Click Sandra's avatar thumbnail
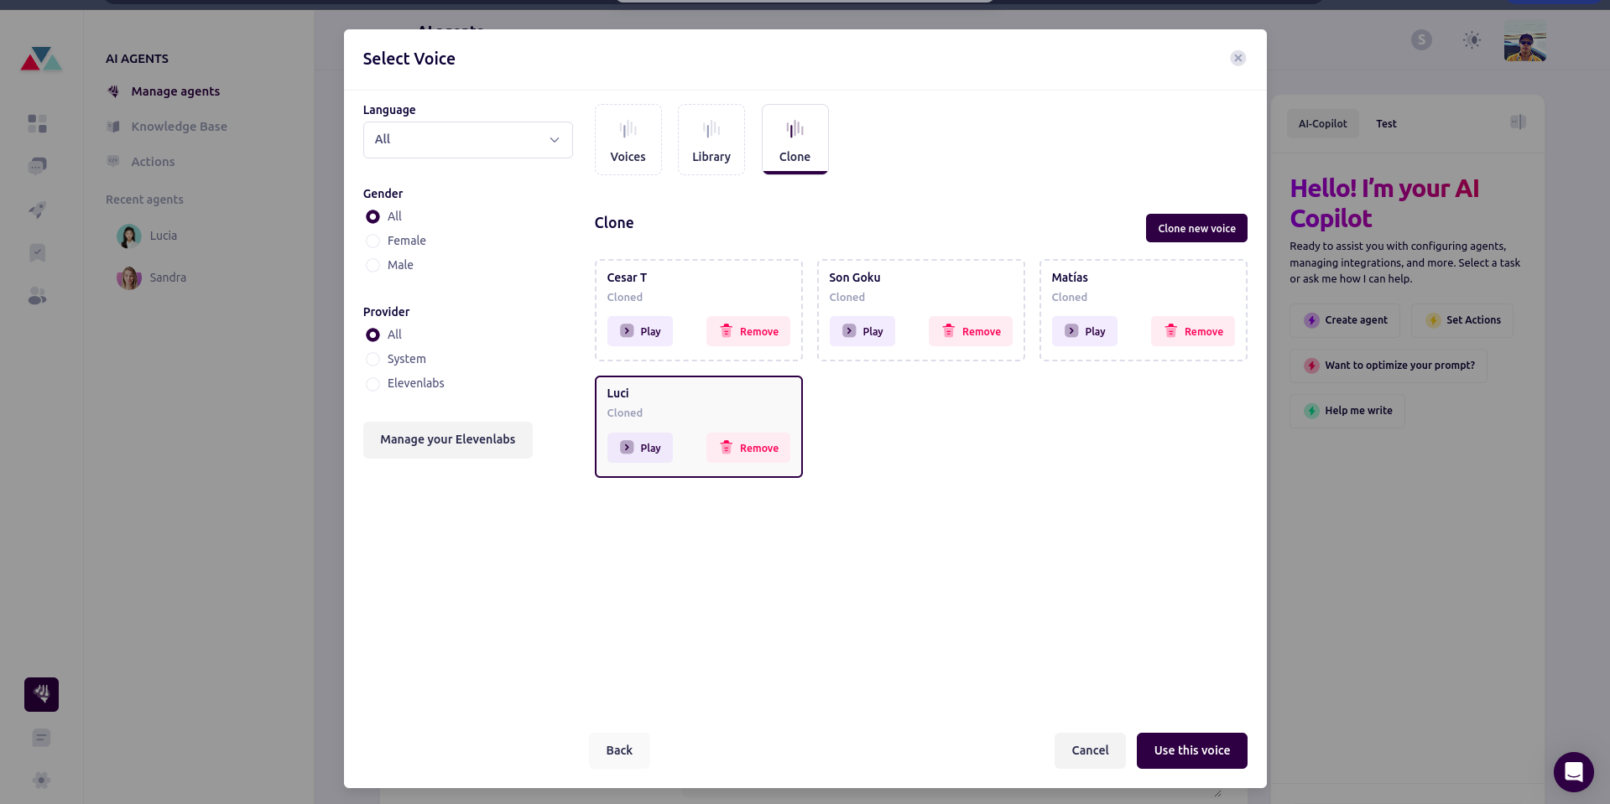Viewport: 1610px width, 804px height. coord(129,278)
